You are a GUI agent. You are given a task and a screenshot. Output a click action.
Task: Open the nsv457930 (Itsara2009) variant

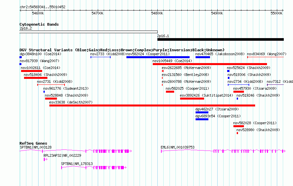pos(239,92)
